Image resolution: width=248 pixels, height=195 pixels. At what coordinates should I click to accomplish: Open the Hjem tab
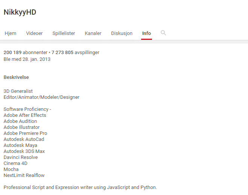[11, 33]
